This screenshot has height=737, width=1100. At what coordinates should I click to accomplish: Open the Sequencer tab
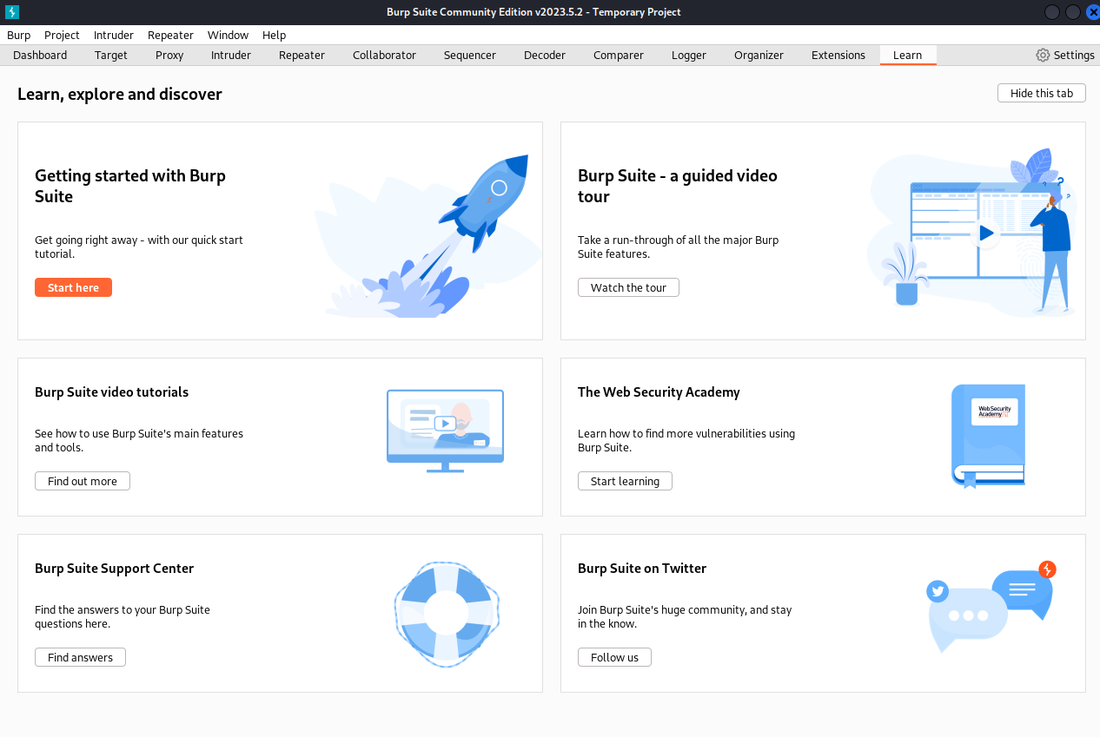470,55
